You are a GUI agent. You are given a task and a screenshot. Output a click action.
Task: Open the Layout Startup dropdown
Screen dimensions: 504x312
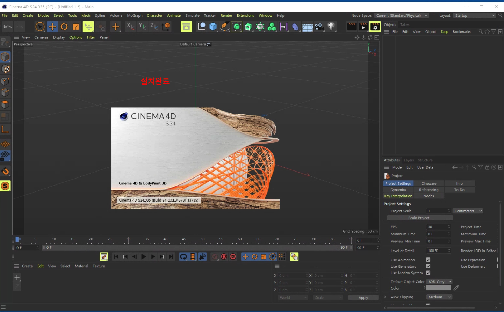coord(475,15)
